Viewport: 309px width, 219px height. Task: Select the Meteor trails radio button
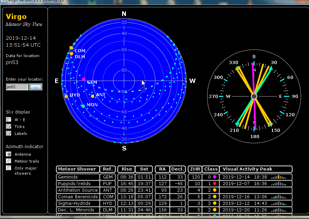9,161
